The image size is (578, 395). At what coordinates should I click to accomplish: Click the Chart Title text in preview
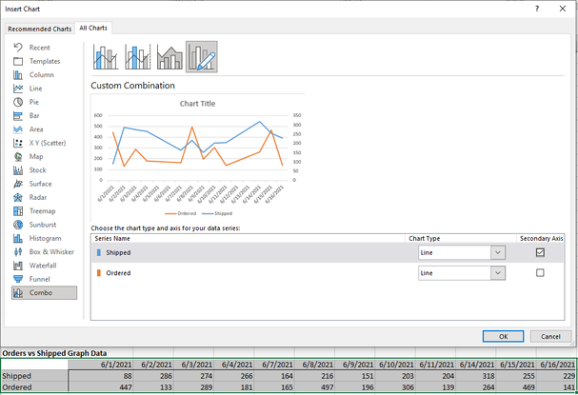point(197,104)
